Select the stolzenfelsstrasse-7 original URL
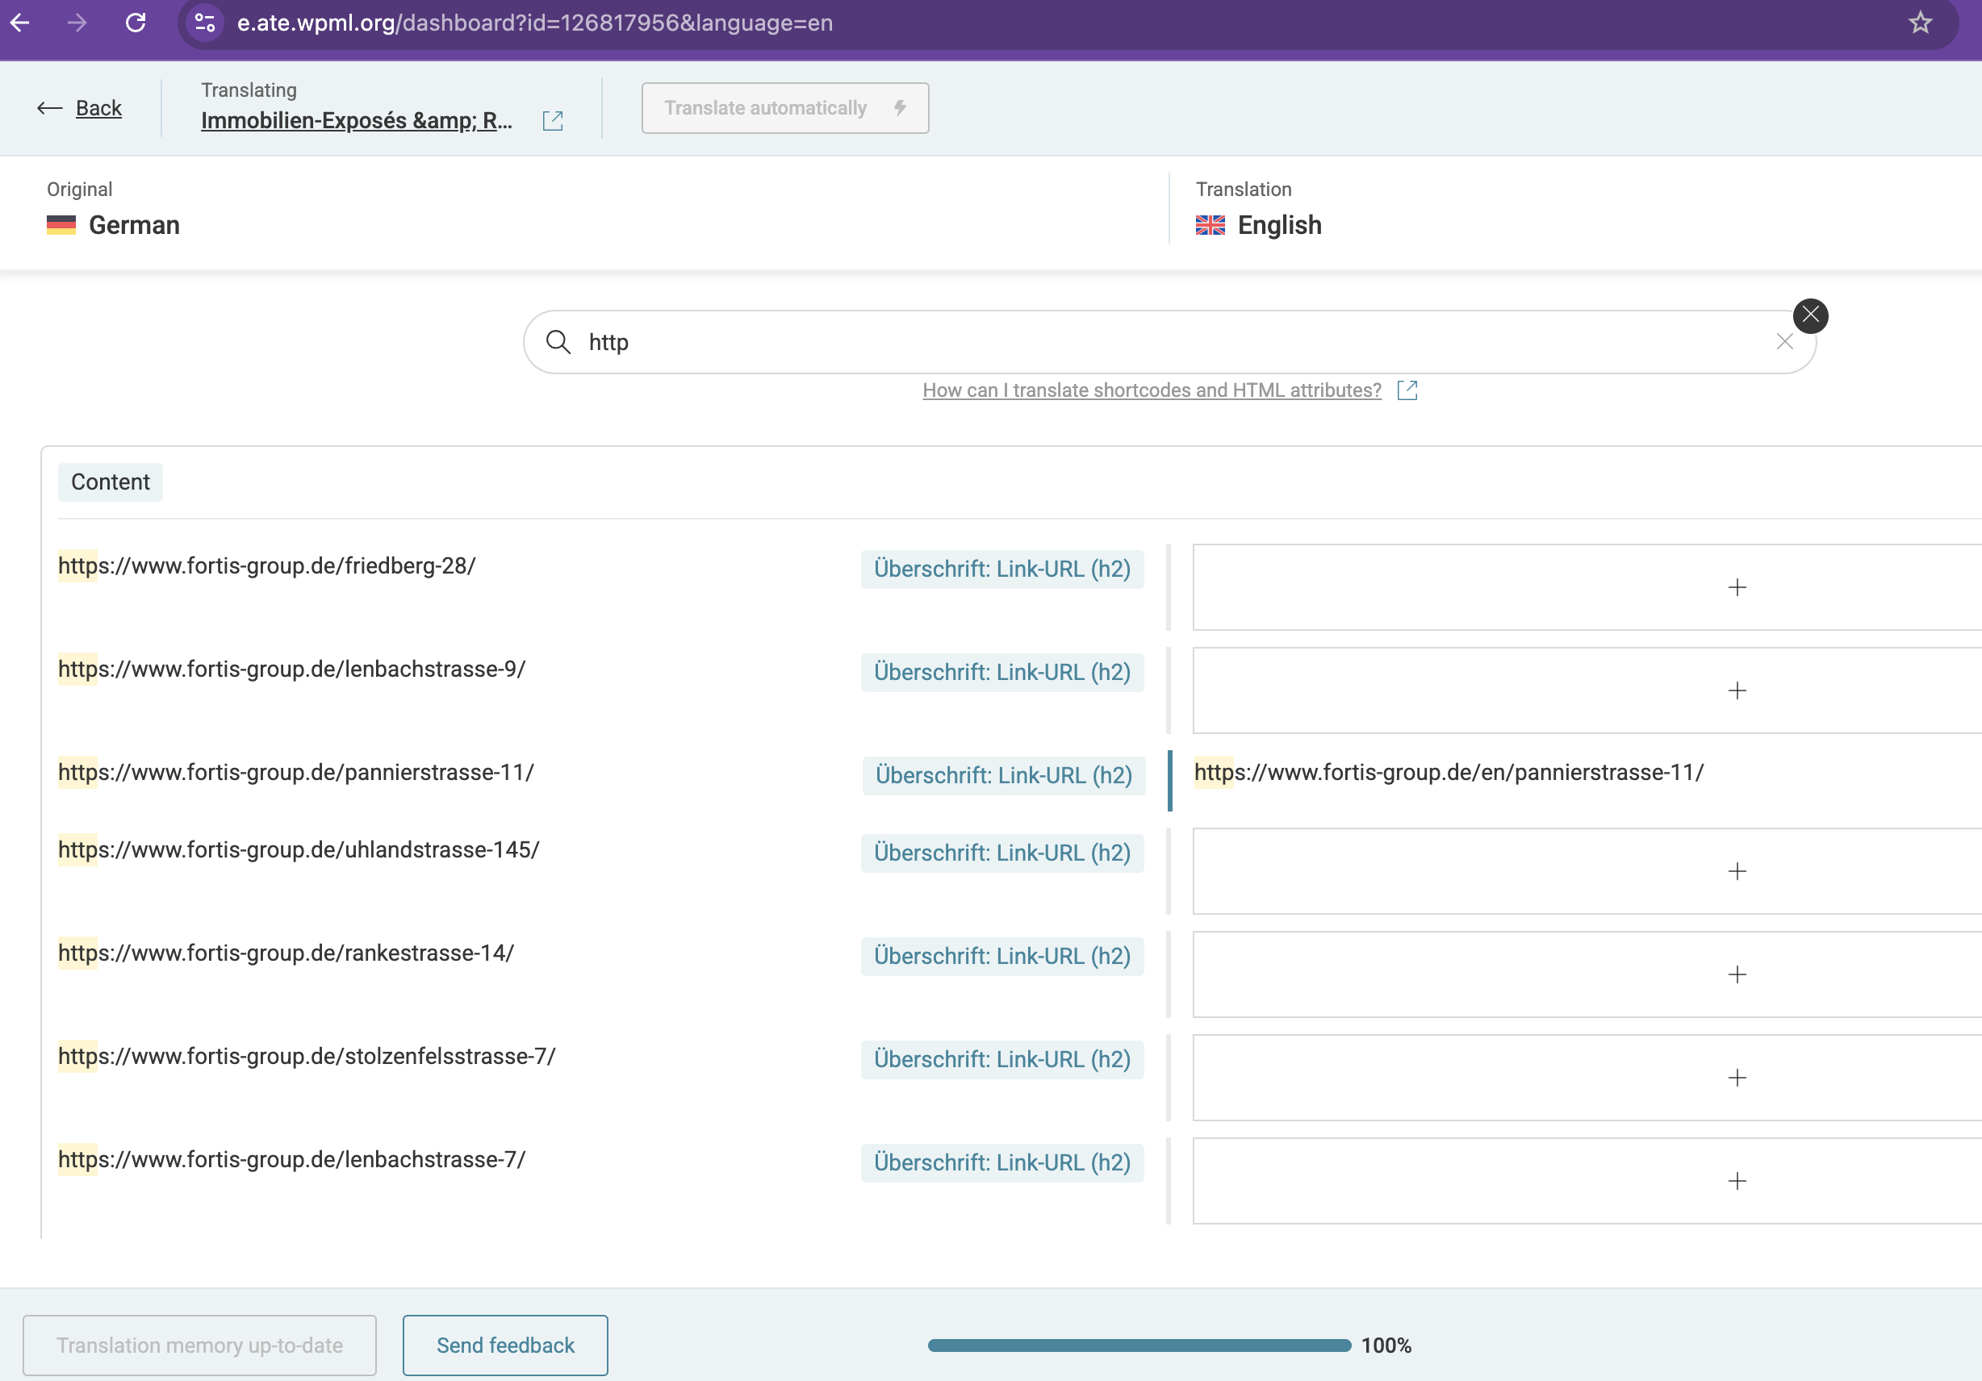This screenshot has height=1381, width=1982. pyautogui.click(x=307, y=1057)
